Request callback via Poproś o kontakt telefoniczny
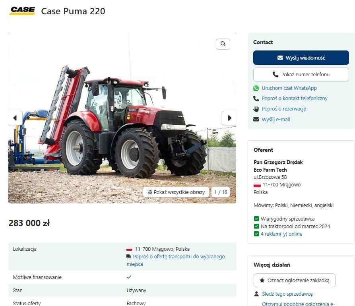 coord(295,99)
